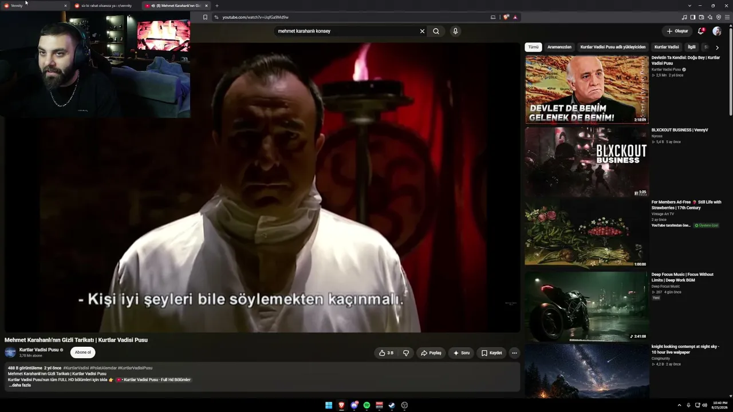
Task: Open the YouTube account avatar menu
Action: (717, 31)
